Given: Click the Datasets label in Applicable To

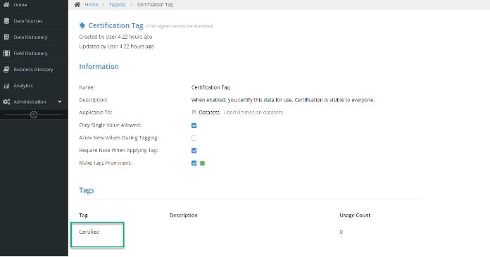Looking at the screenshot, I should pyautogui.click(x=209, y=113).
